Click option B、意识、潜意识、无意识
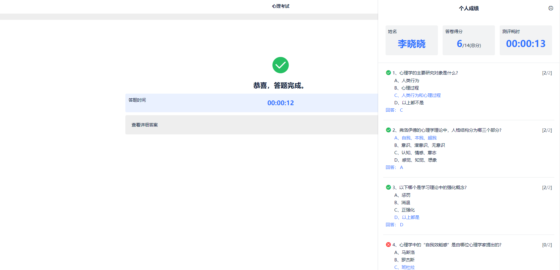The height and width of the screenshot is (270, 560). point(420,145)
